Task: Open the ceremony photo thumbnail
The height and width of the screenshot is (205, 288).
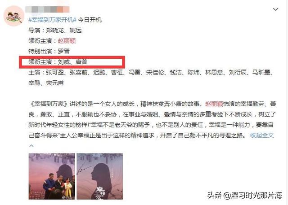Action: pyautogui.click(x=52, y=176)
